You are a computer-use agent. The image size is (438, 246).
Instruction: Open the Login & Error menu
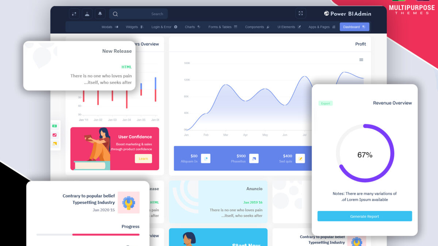click(164, 27)
